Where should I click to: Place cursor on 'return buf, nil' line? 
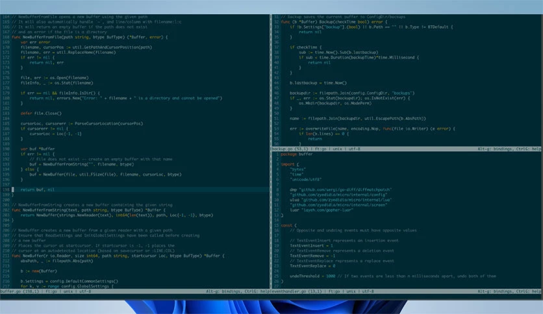pos(38,189)
